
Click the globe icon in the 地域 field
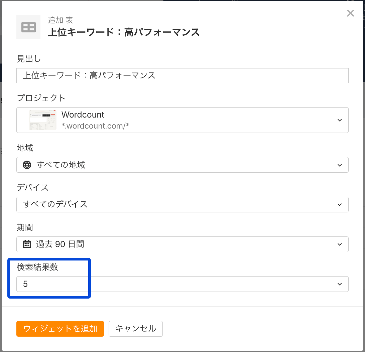tap(27, 165)
